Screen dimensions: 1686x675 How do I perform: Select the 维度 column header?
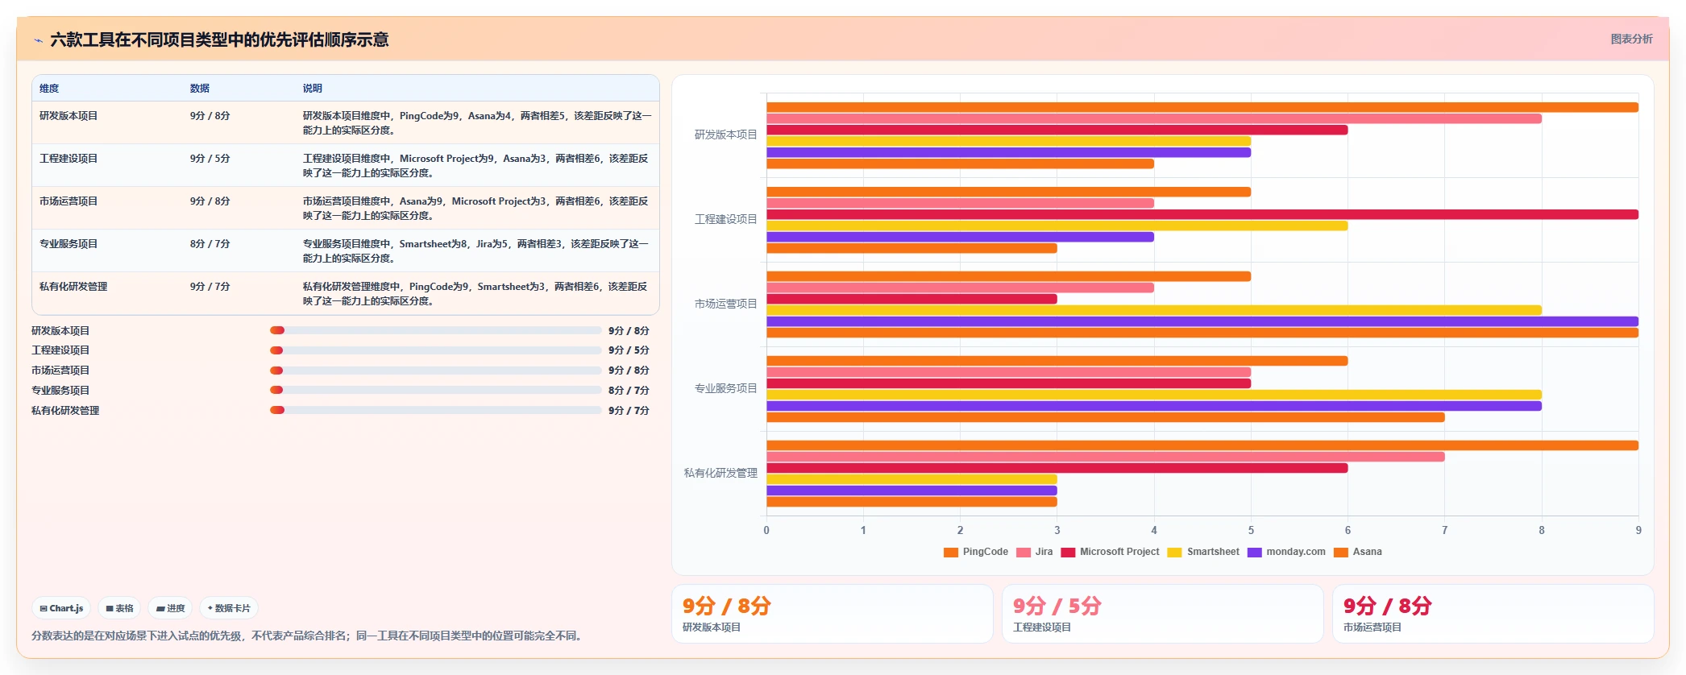pyautogui.click(x=49, y=89)
